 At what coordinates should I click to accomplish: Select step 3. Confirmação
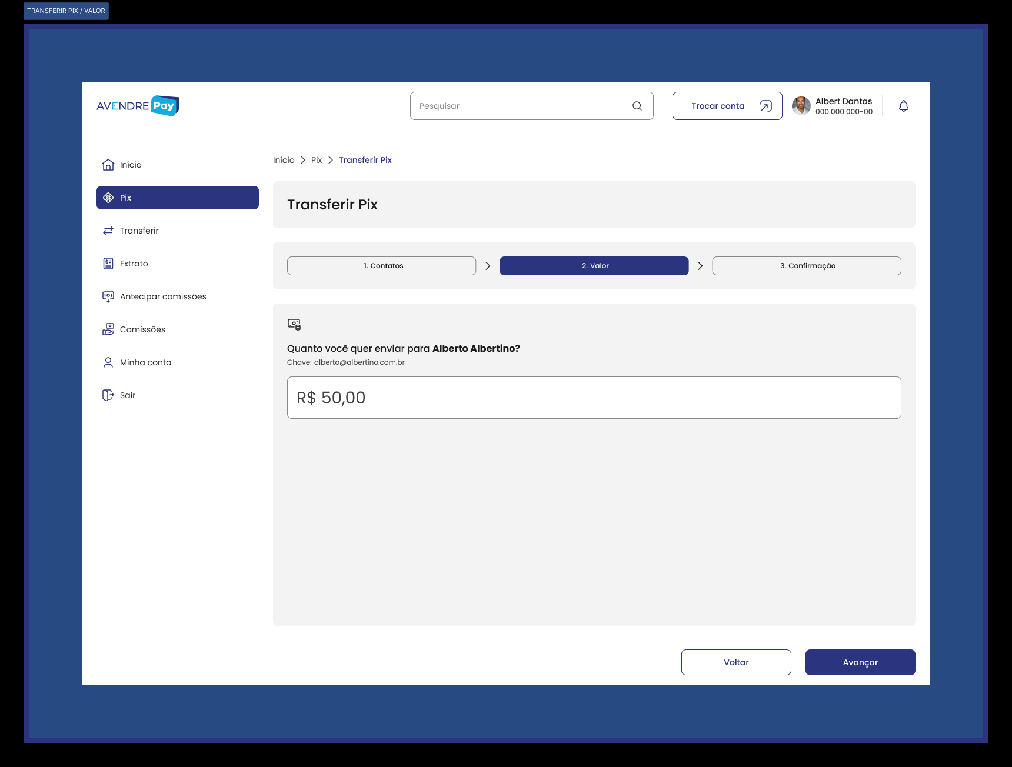(807, 266)
